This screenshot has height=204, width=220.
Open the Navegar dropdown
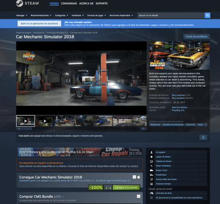[22, 15]
